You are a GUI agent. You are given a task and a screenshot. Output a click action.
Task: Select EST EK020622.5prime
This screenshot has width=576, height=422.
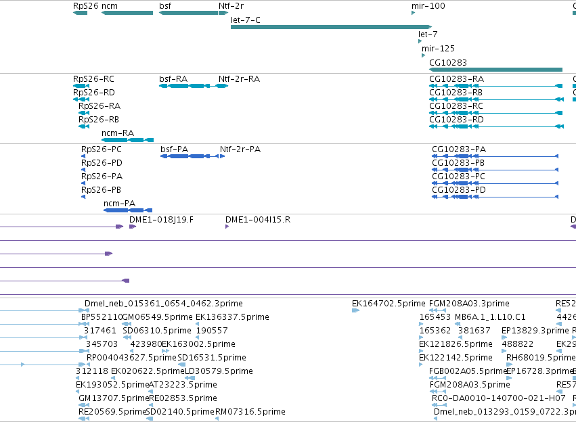(148, 371)
